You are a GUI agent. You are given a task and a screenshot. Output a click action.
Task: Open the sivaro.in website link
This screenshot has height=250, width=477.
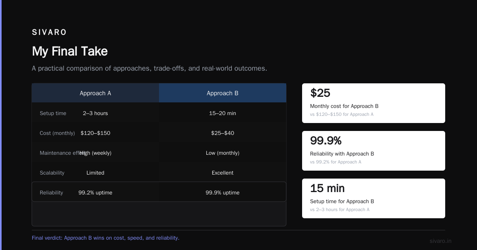(440, 241)
